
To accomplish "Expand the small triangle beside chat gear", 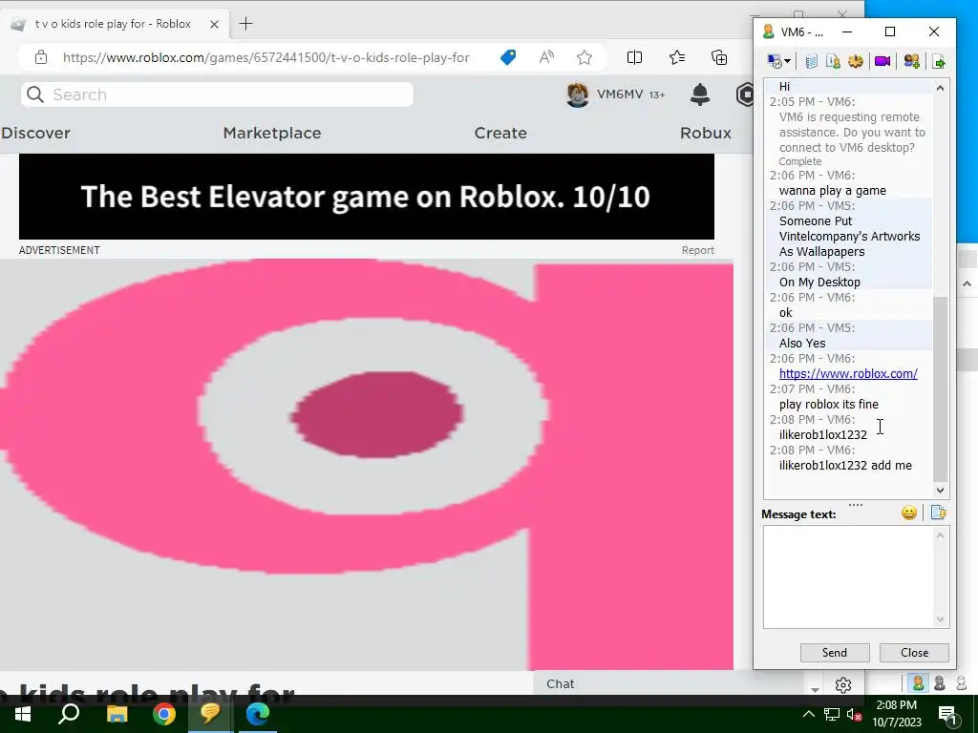I will pos(815,689).
